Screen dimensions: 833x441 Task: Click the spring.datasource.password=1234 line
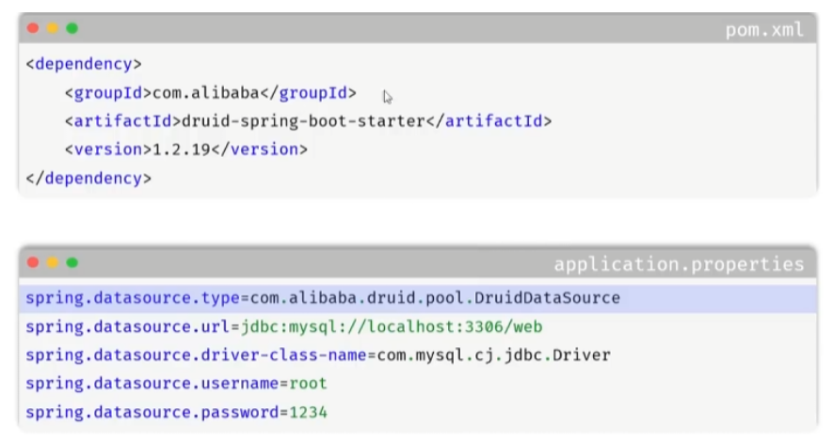(176, 413)
